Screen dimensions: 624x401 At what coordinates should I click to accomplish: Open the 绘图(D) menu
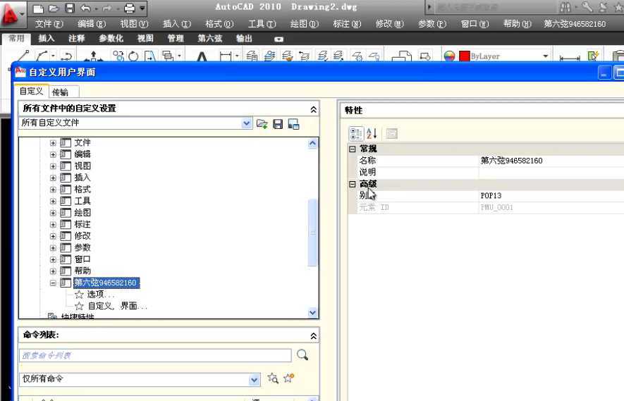(x=305, y=24)
